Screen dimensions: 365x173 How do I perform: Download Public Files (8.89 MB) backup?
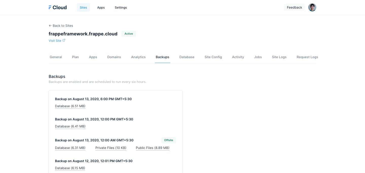(x=153, y=148)
